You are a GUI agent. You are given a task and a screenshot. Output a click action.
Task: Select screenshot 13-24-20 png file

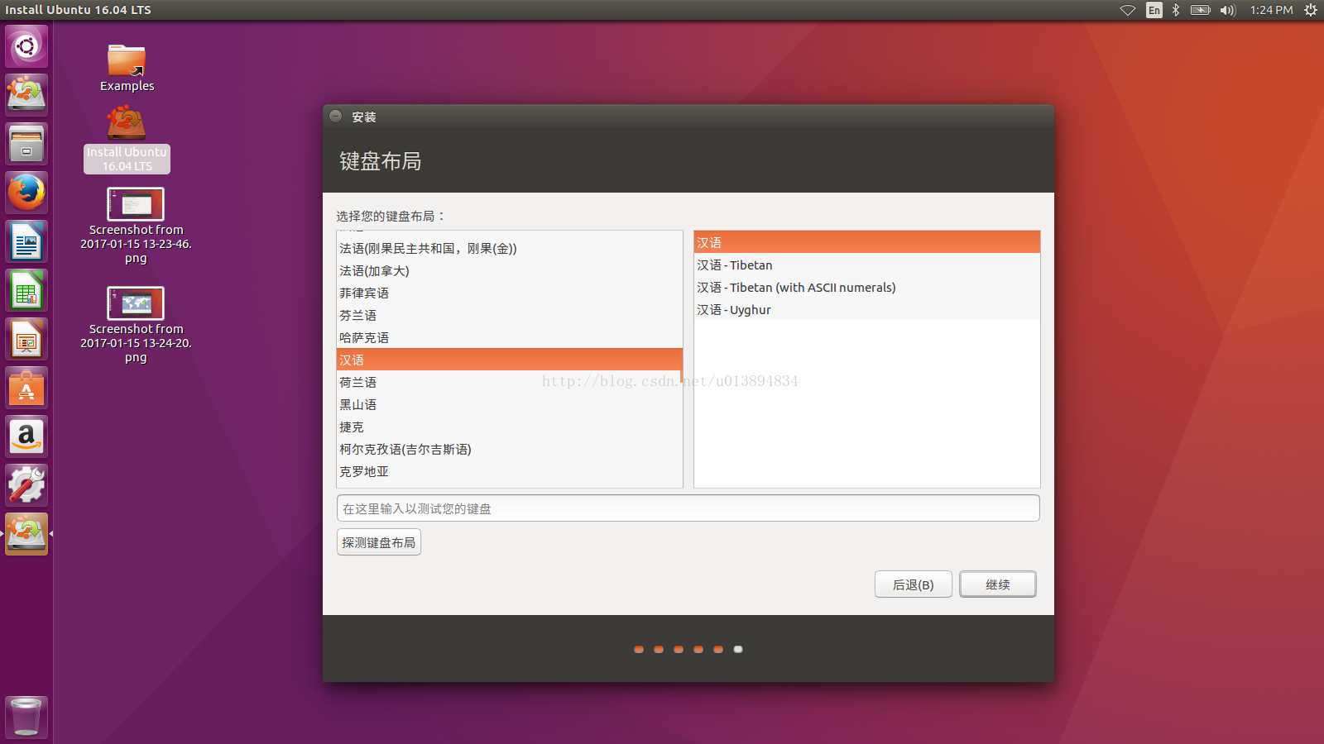[x=136, y=325]
